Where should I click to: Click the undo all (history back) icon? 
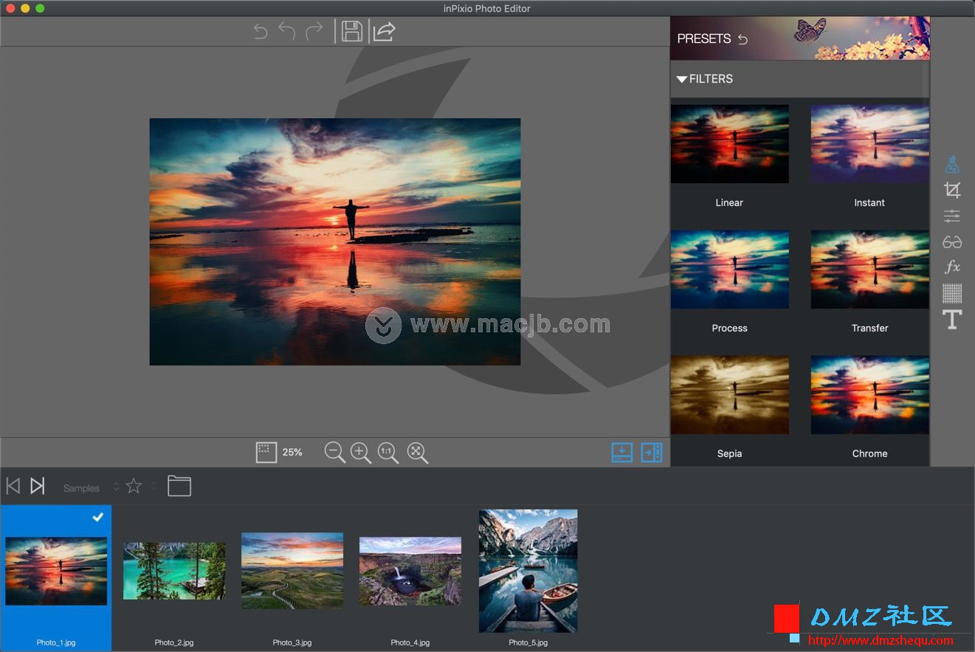pyautogui.click(x=261, y=31)
